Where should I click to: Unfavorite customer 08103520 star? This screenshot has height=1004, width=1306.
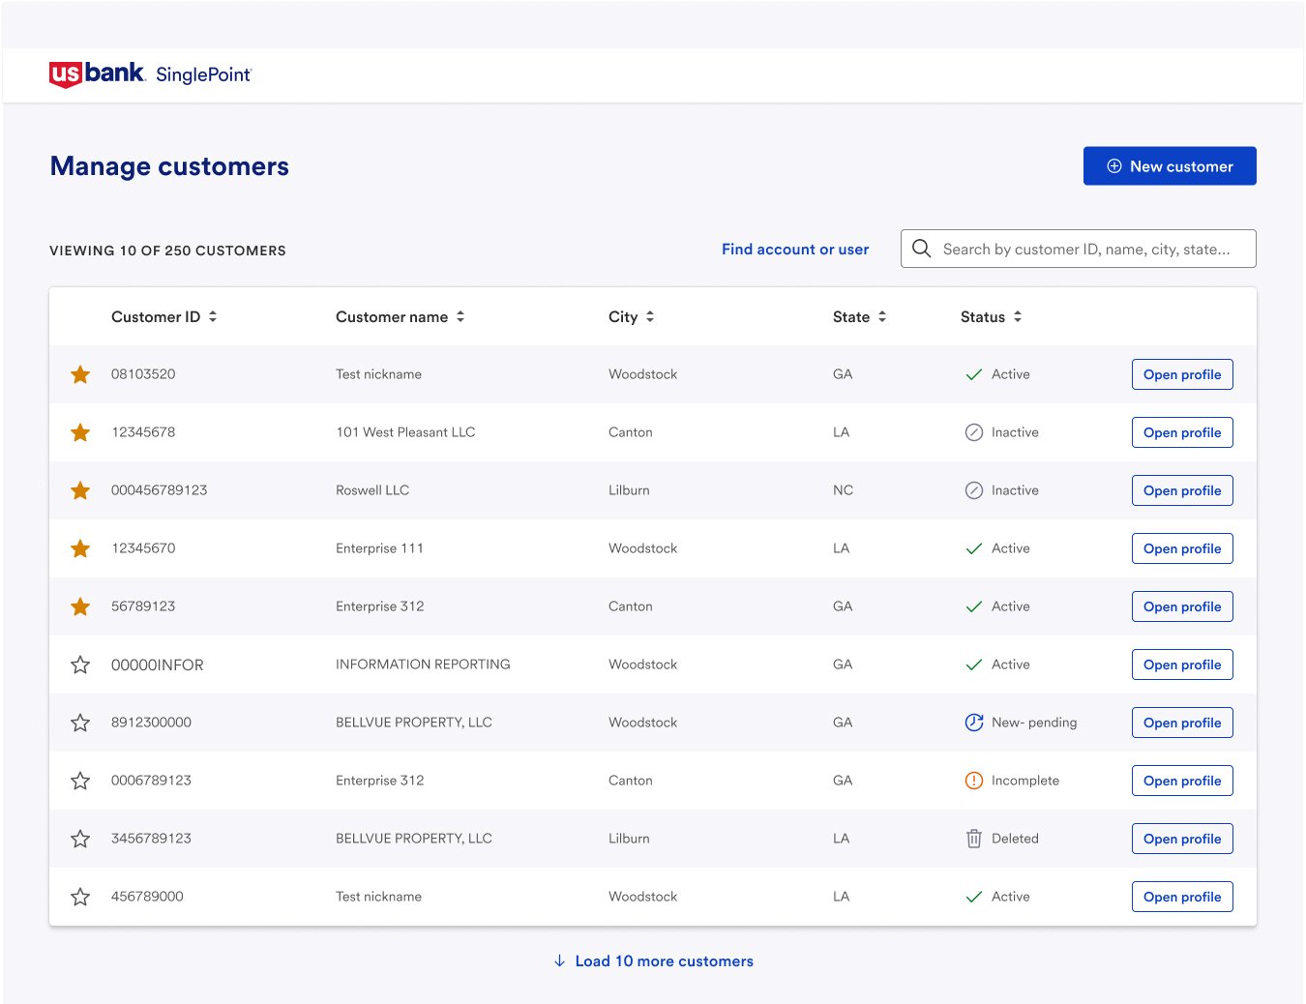pos(80,374)
